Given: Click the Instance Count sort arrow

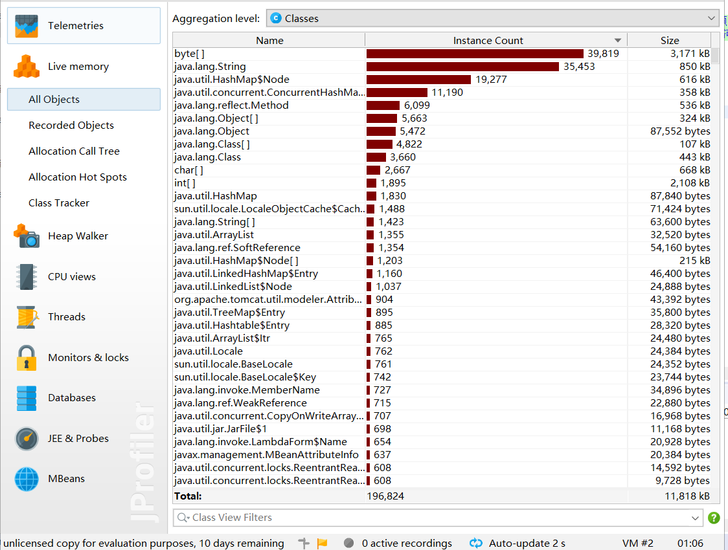Looking at the screenshot, I should coord(617,40).
